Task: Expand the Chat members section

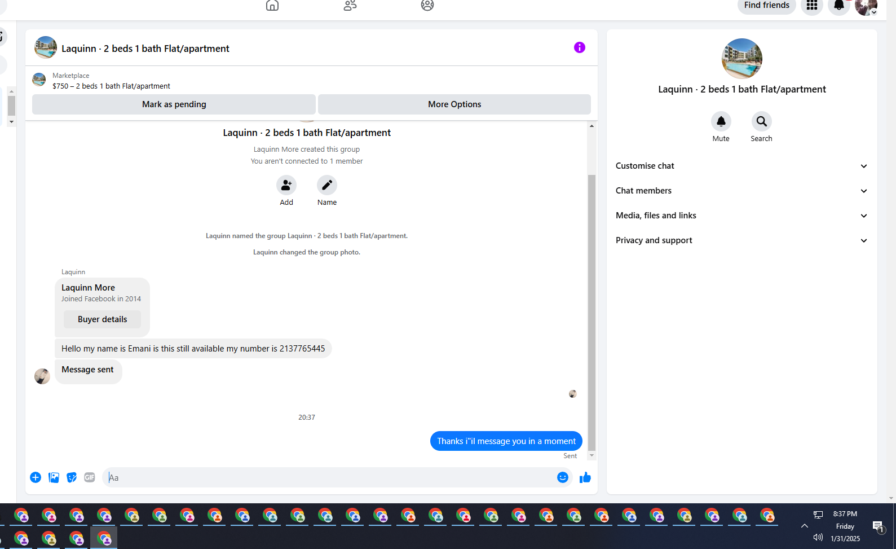Action: pos(742,191)
